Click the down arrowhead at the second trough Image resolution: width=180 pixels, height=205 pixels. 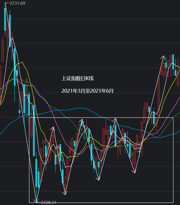pos(65,193)
